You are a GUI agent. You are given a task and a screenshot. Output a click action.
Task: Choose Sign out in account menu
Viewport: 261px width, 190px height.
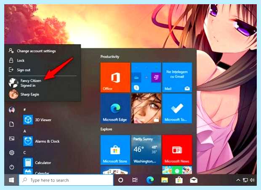[43, 70]
